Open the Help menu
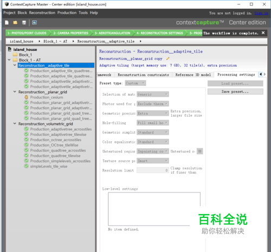Image resolution: width=271 pixels, height=252 pixels. coord(94,13)
